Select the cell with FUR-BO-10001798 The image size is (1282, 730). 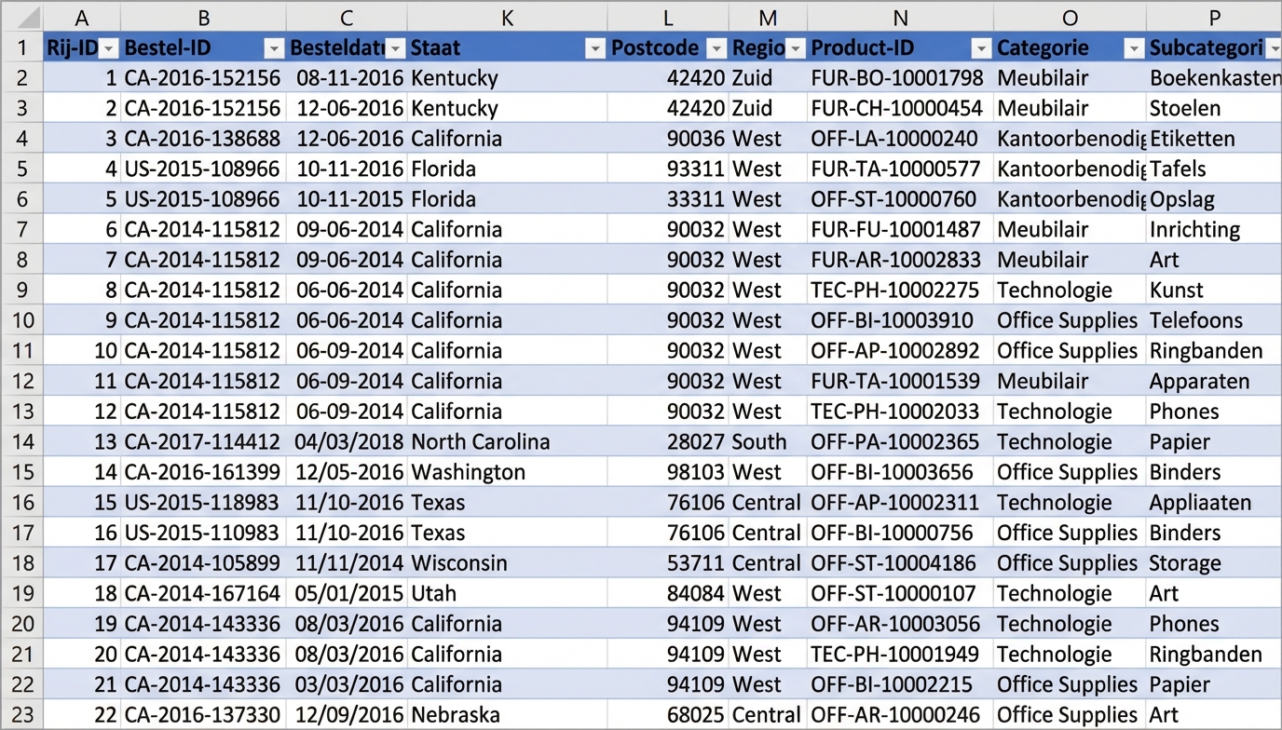click(x=896, y=78)
